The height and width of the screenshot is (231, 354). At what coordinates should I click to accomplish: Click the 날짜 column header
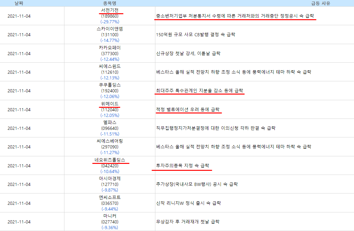(x=19, y=3)
